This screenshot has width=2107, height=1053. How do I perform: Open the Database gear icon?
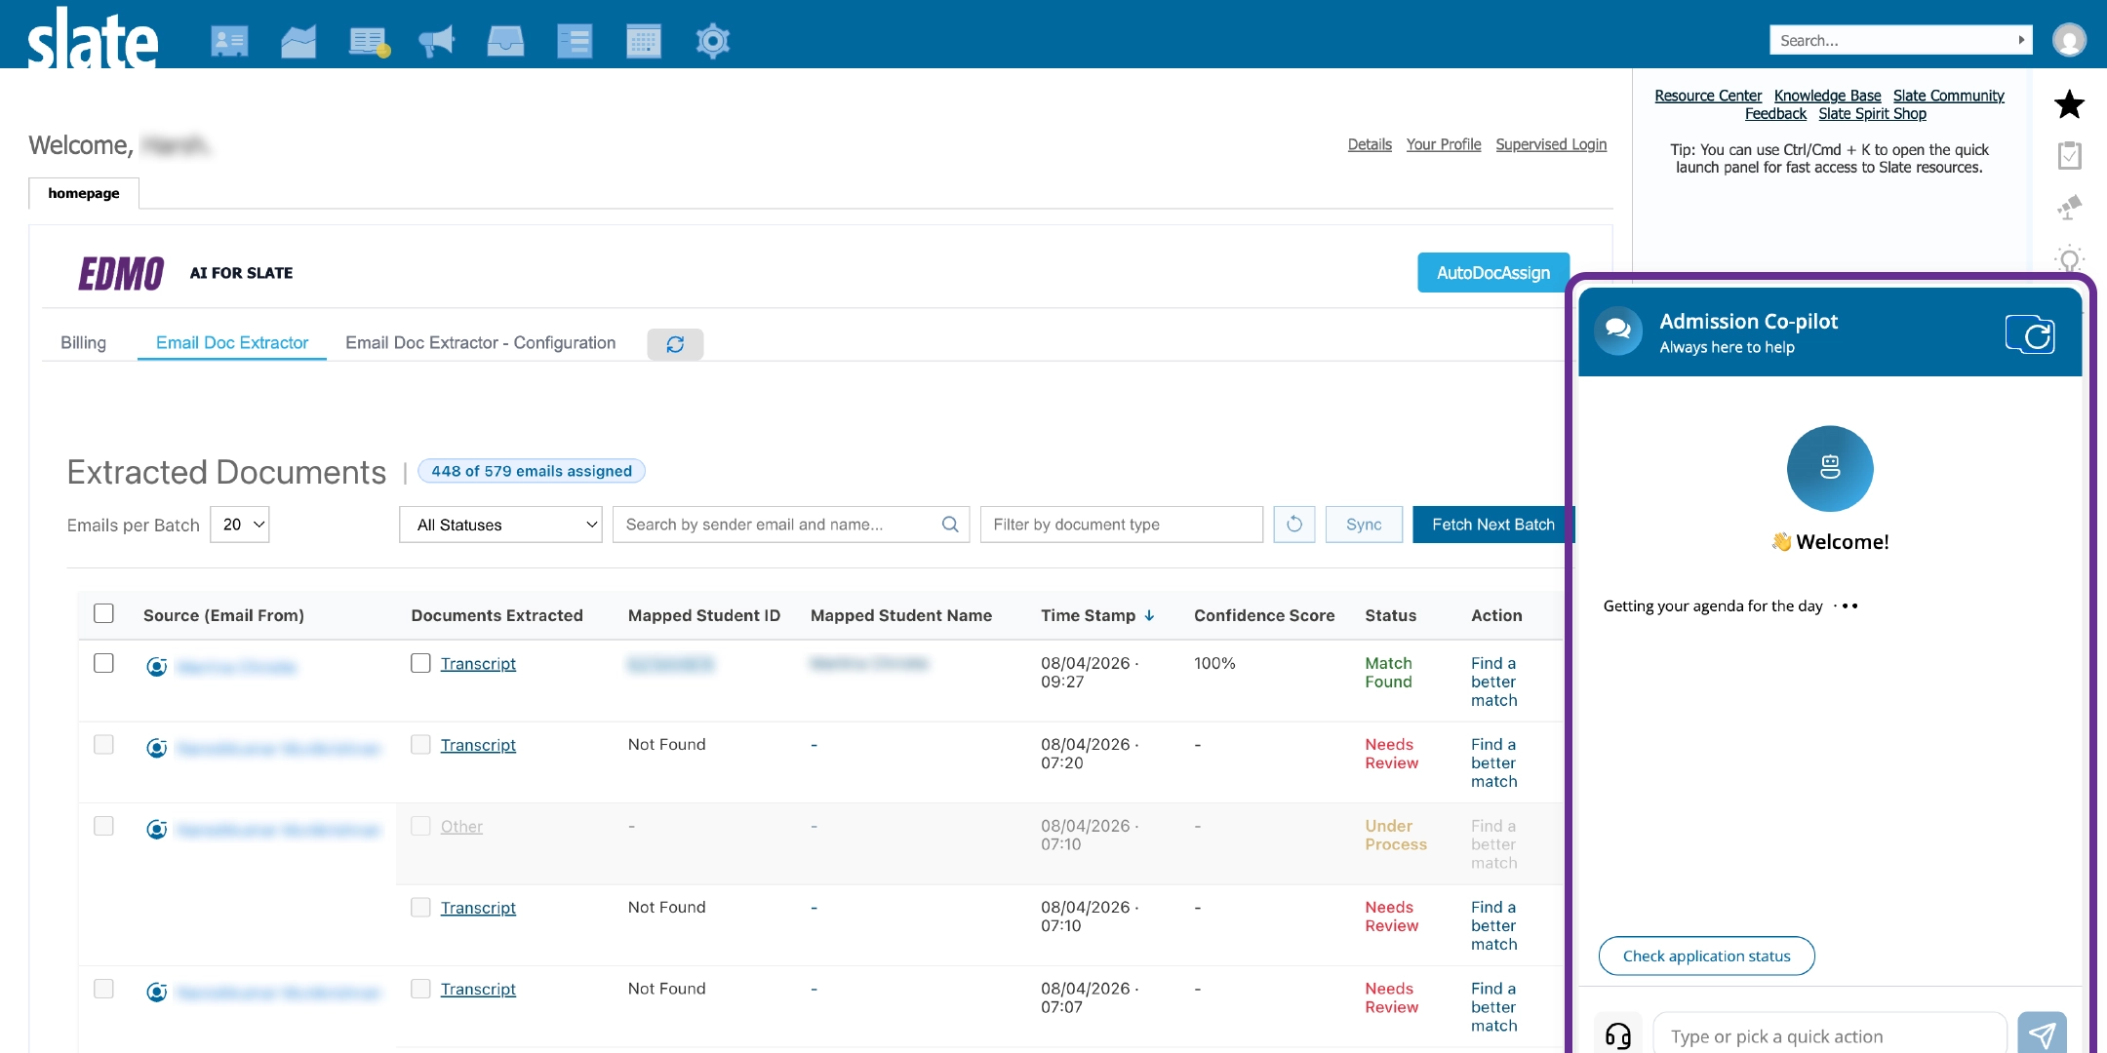click(x=713, y=41)
